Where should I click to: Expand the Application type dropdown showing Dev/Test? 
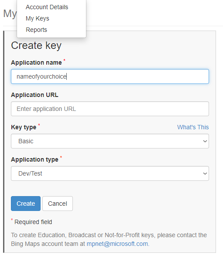[x=110, y=173]
